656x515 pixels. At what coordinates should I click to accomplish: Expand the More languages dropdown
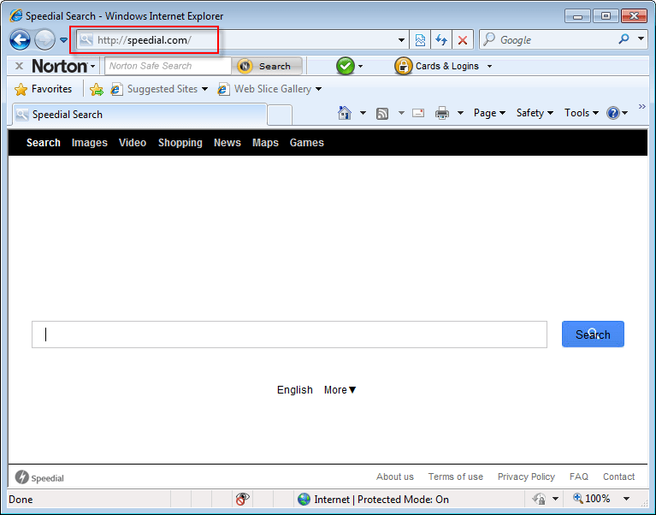pyautogui.click(x=340, y=390)
